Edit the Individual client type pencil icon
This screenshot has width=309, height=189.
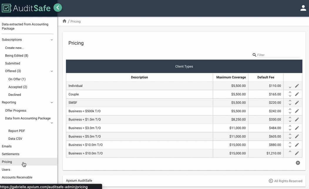[297, 86]
